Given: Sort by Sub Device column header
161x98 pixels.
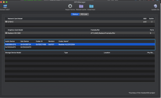Looking at the screenshot, I should [x=25, y=41].
